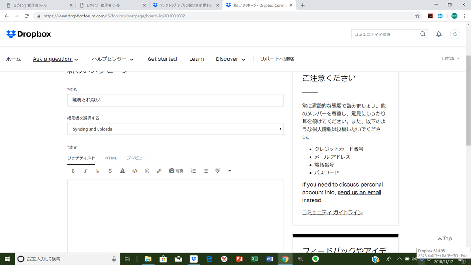Open Microsoft Store from the taskbar

(163, 259)
